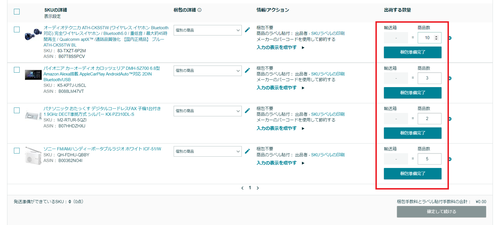Click ASIN text B00362NO4I
498x225 pixels.
tap(70, 161)
